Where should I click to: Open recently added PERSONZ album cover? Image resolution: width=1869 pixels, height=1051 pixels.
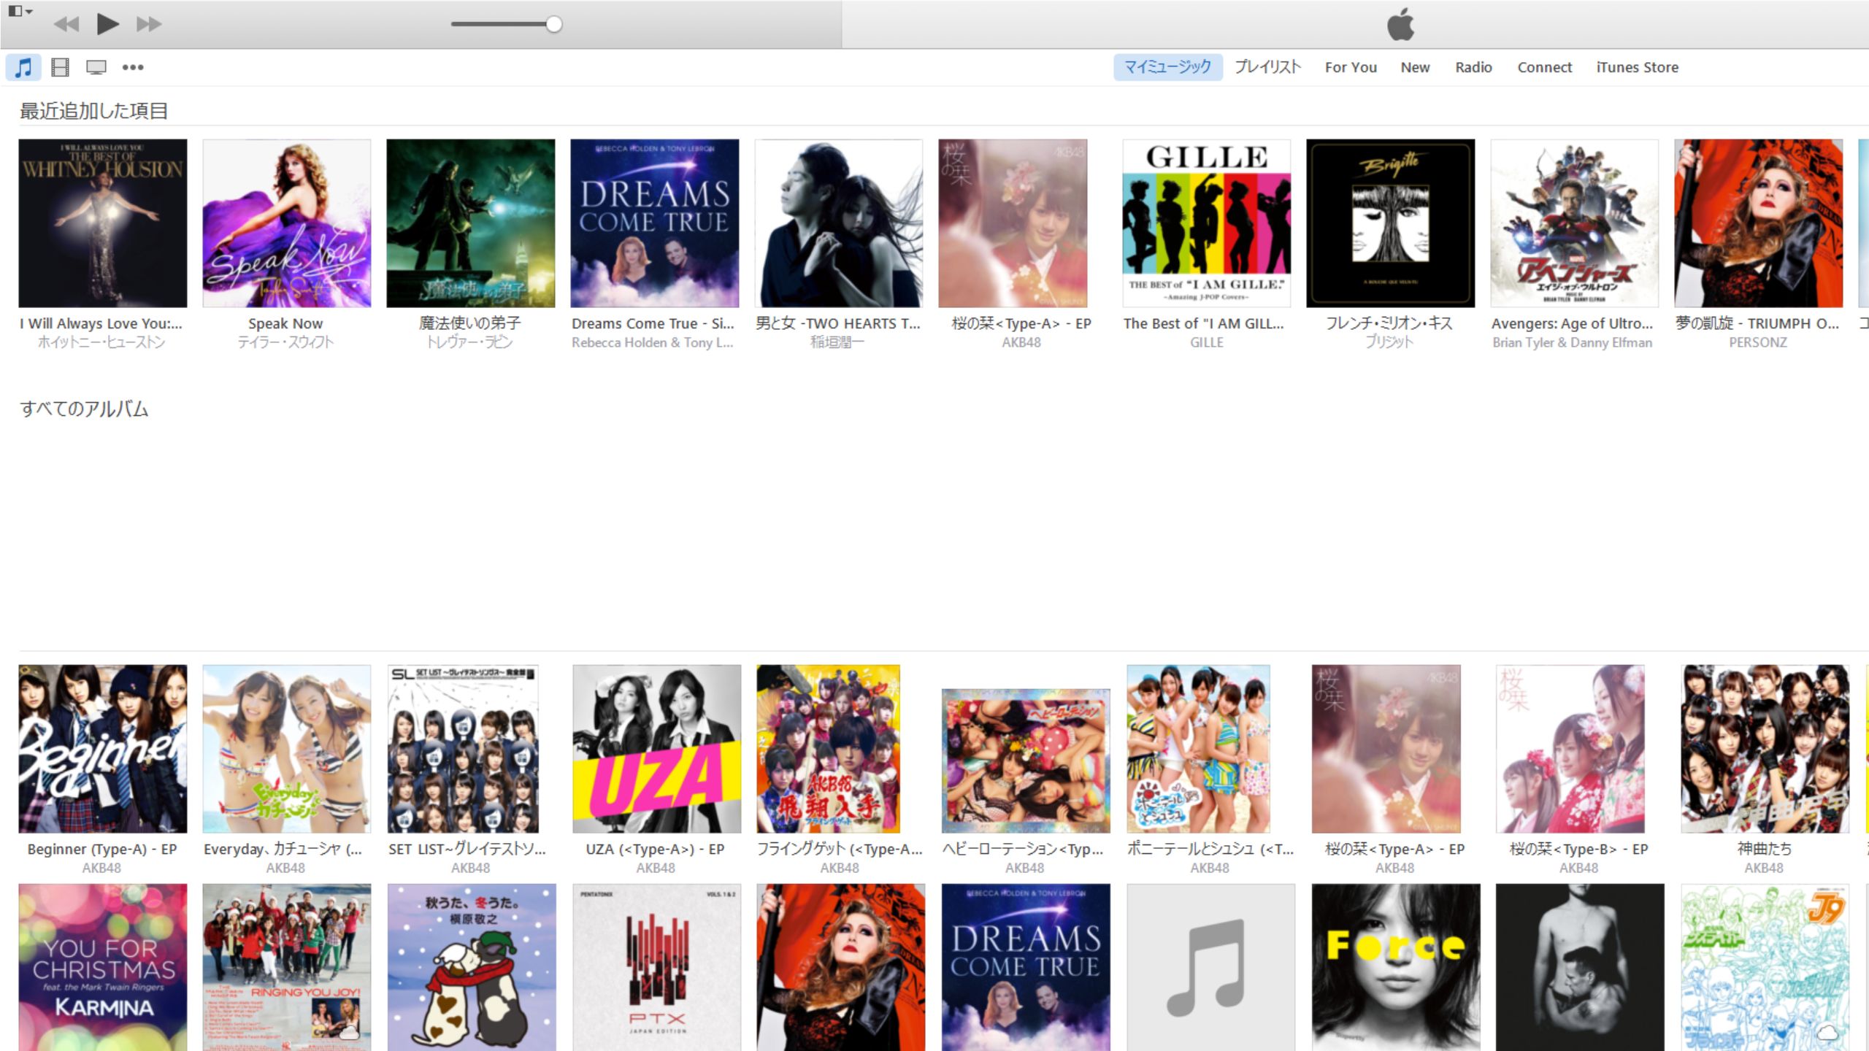coord(1759,223)
